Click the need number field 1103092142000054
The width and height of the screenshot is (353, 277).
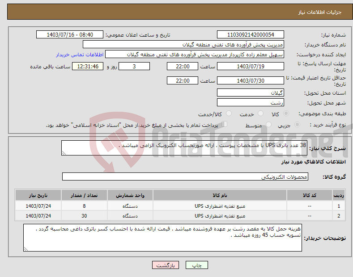tap(251, 35)
